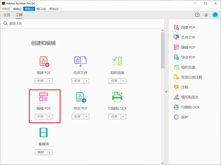The height and width of the screenshot is (165, 221).
Task: Select 合并文件 icon in right sidebar
Action: point(176,37)
